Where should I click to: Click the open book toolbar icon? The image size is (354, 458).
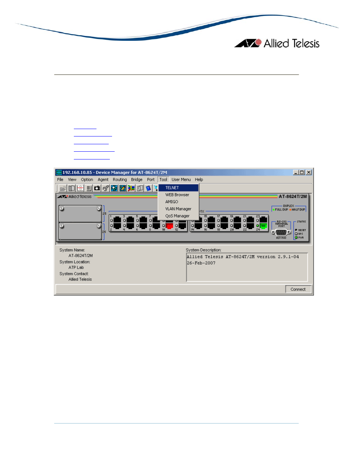(x=72, y=188)
